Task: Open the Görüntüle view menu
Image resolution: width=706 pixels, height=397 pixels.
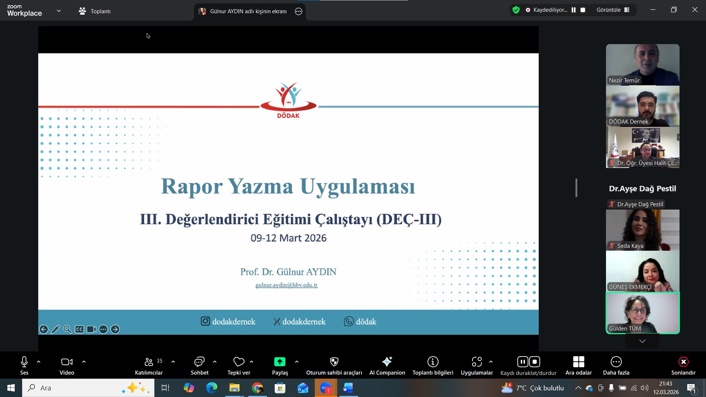Action: point(613,10)
